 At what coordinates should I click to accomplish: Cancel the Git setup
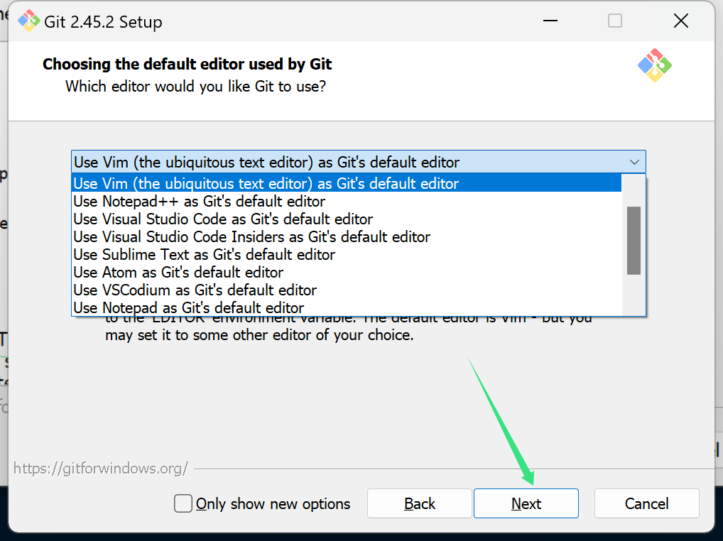click(646, 503)
